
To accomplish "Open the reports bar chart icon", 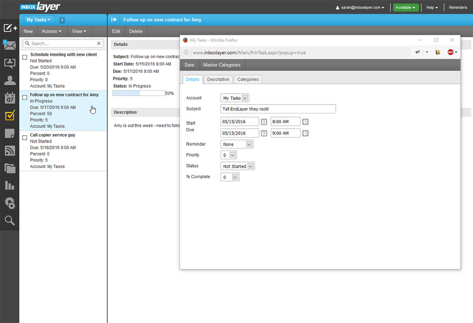I will tap(10, 185).
